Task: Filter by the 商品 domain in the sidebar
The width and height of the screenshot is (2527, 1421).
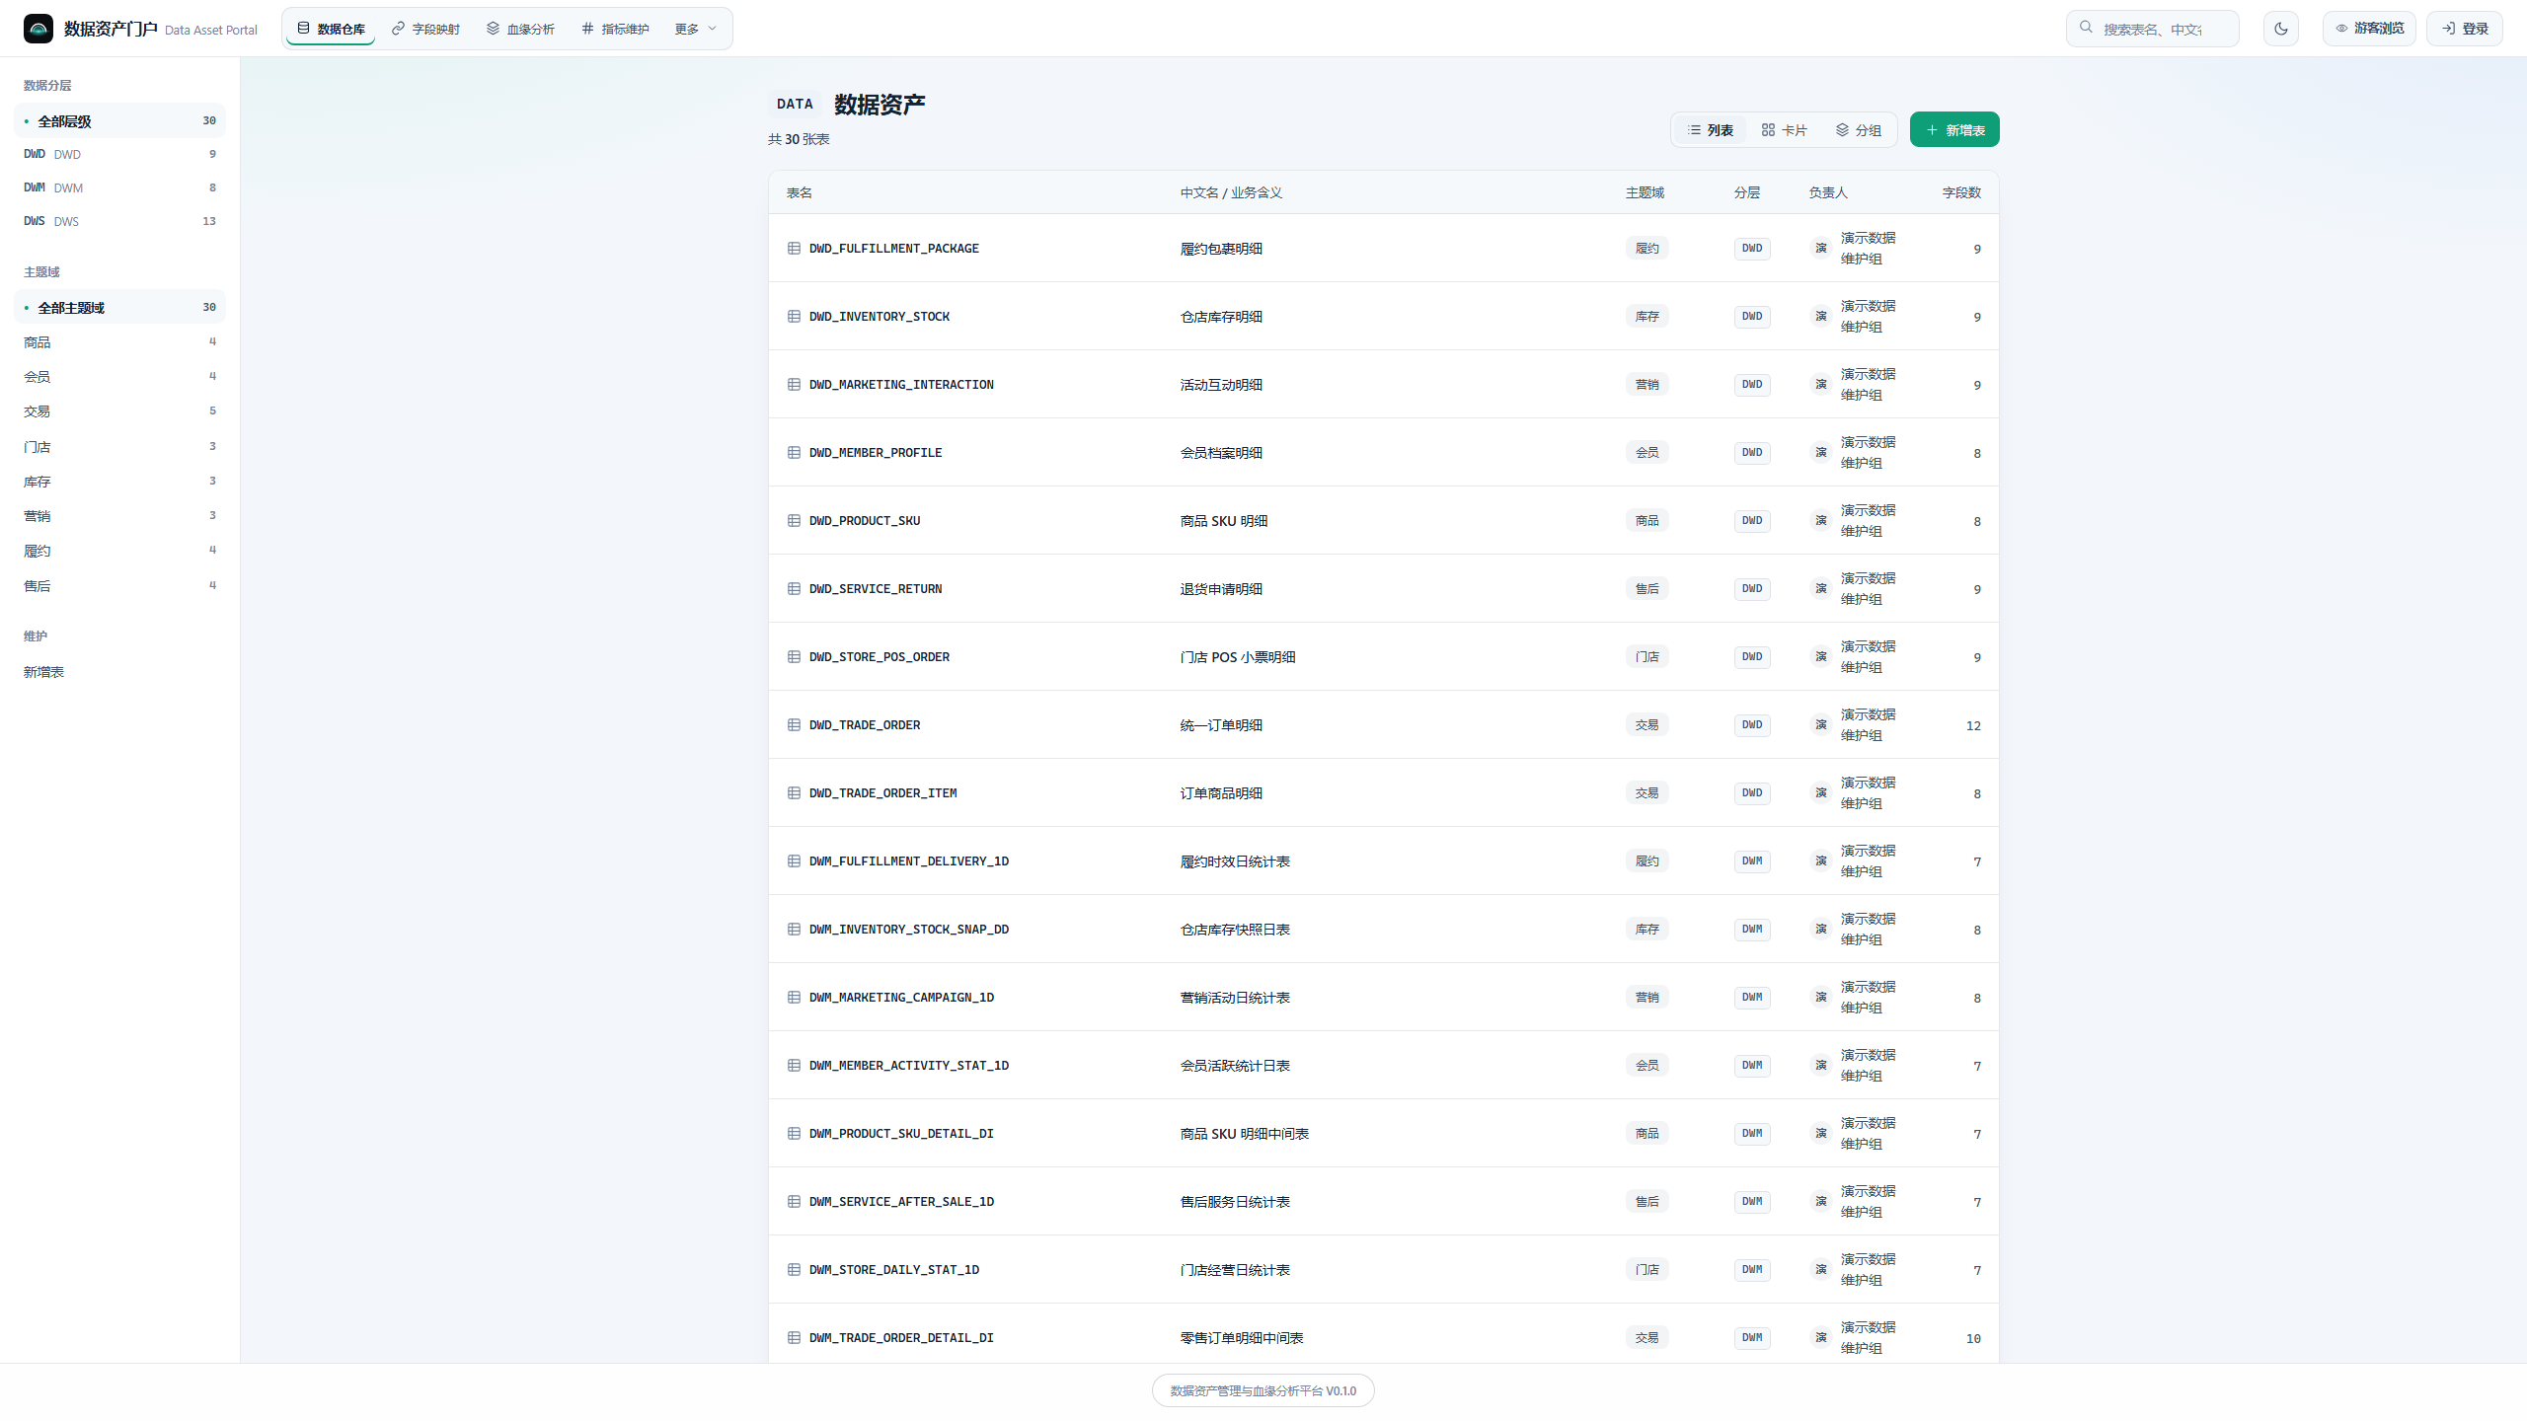Action: pos(120,342)
